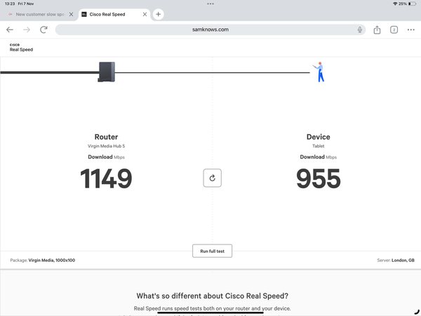Open the browser three-dots menu
Image resolution: width=421 pixels, height=316 pixels.
click(x=410, y=29)
